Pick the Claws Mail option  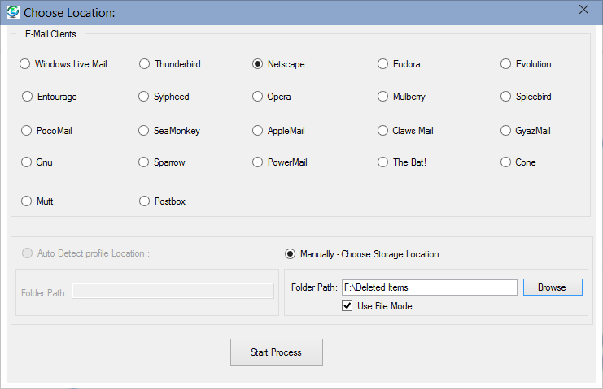pos(383,130)
